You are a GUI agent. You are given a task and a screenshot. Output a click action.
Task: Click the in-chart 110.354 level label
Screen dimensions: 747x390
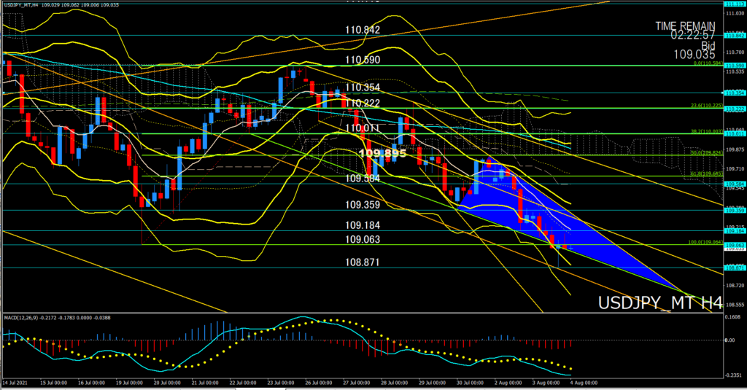tap(363, 87)
